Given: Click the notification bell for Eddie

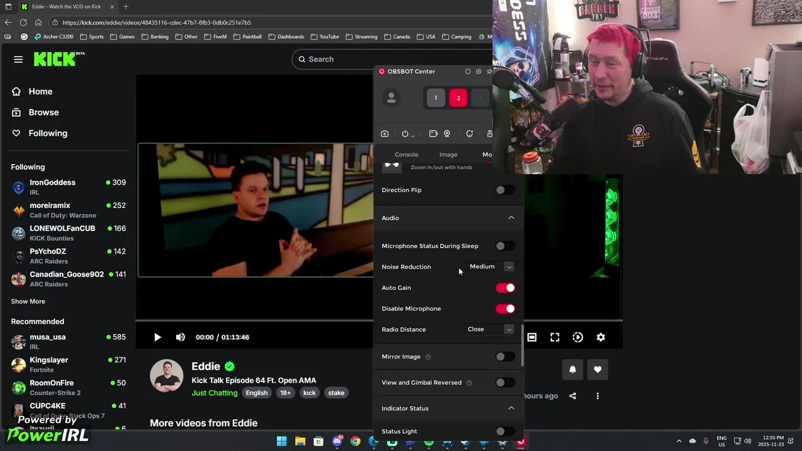Looking at the screenshot, I should pyautogui.click(x=572, y=370).
